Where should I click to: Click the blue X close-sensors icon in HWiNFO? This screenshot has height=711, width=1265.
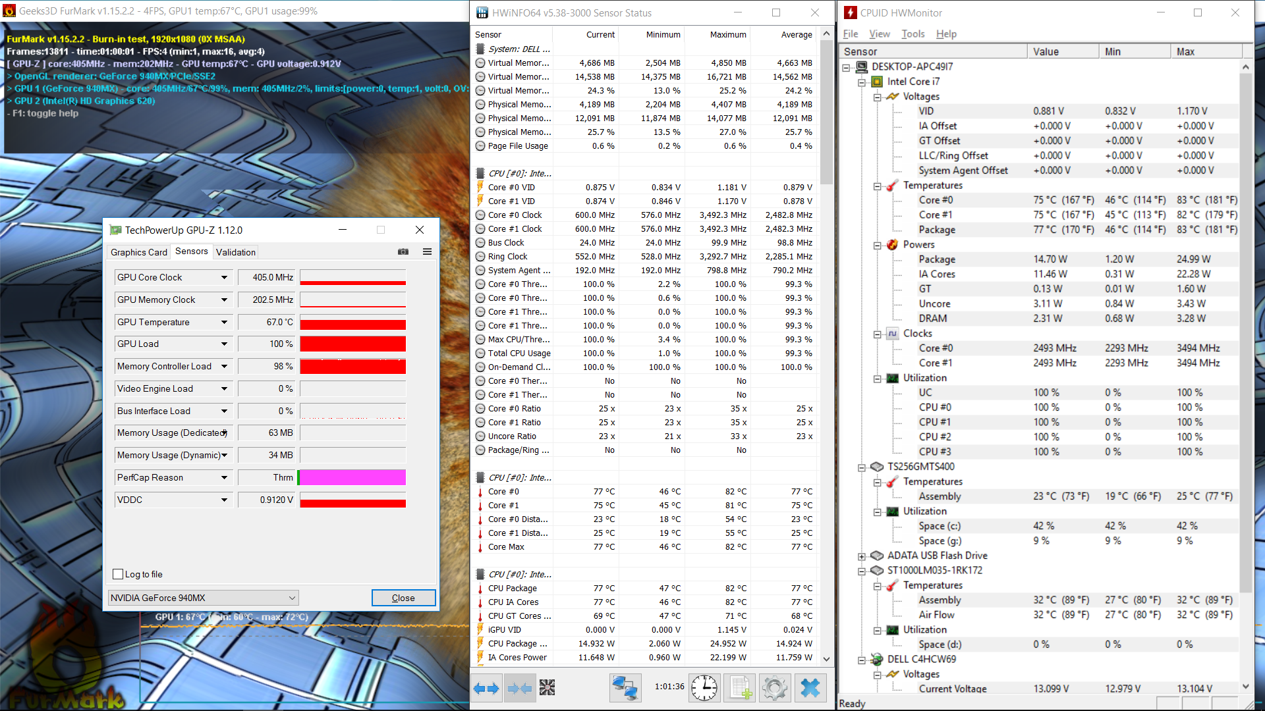click(x=810, y=688)
